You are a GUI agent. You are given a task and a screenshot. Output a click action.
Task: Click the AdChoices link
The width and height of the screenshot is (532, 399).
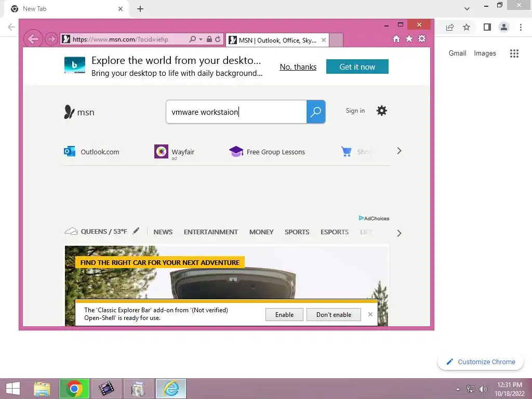point(374,218)
